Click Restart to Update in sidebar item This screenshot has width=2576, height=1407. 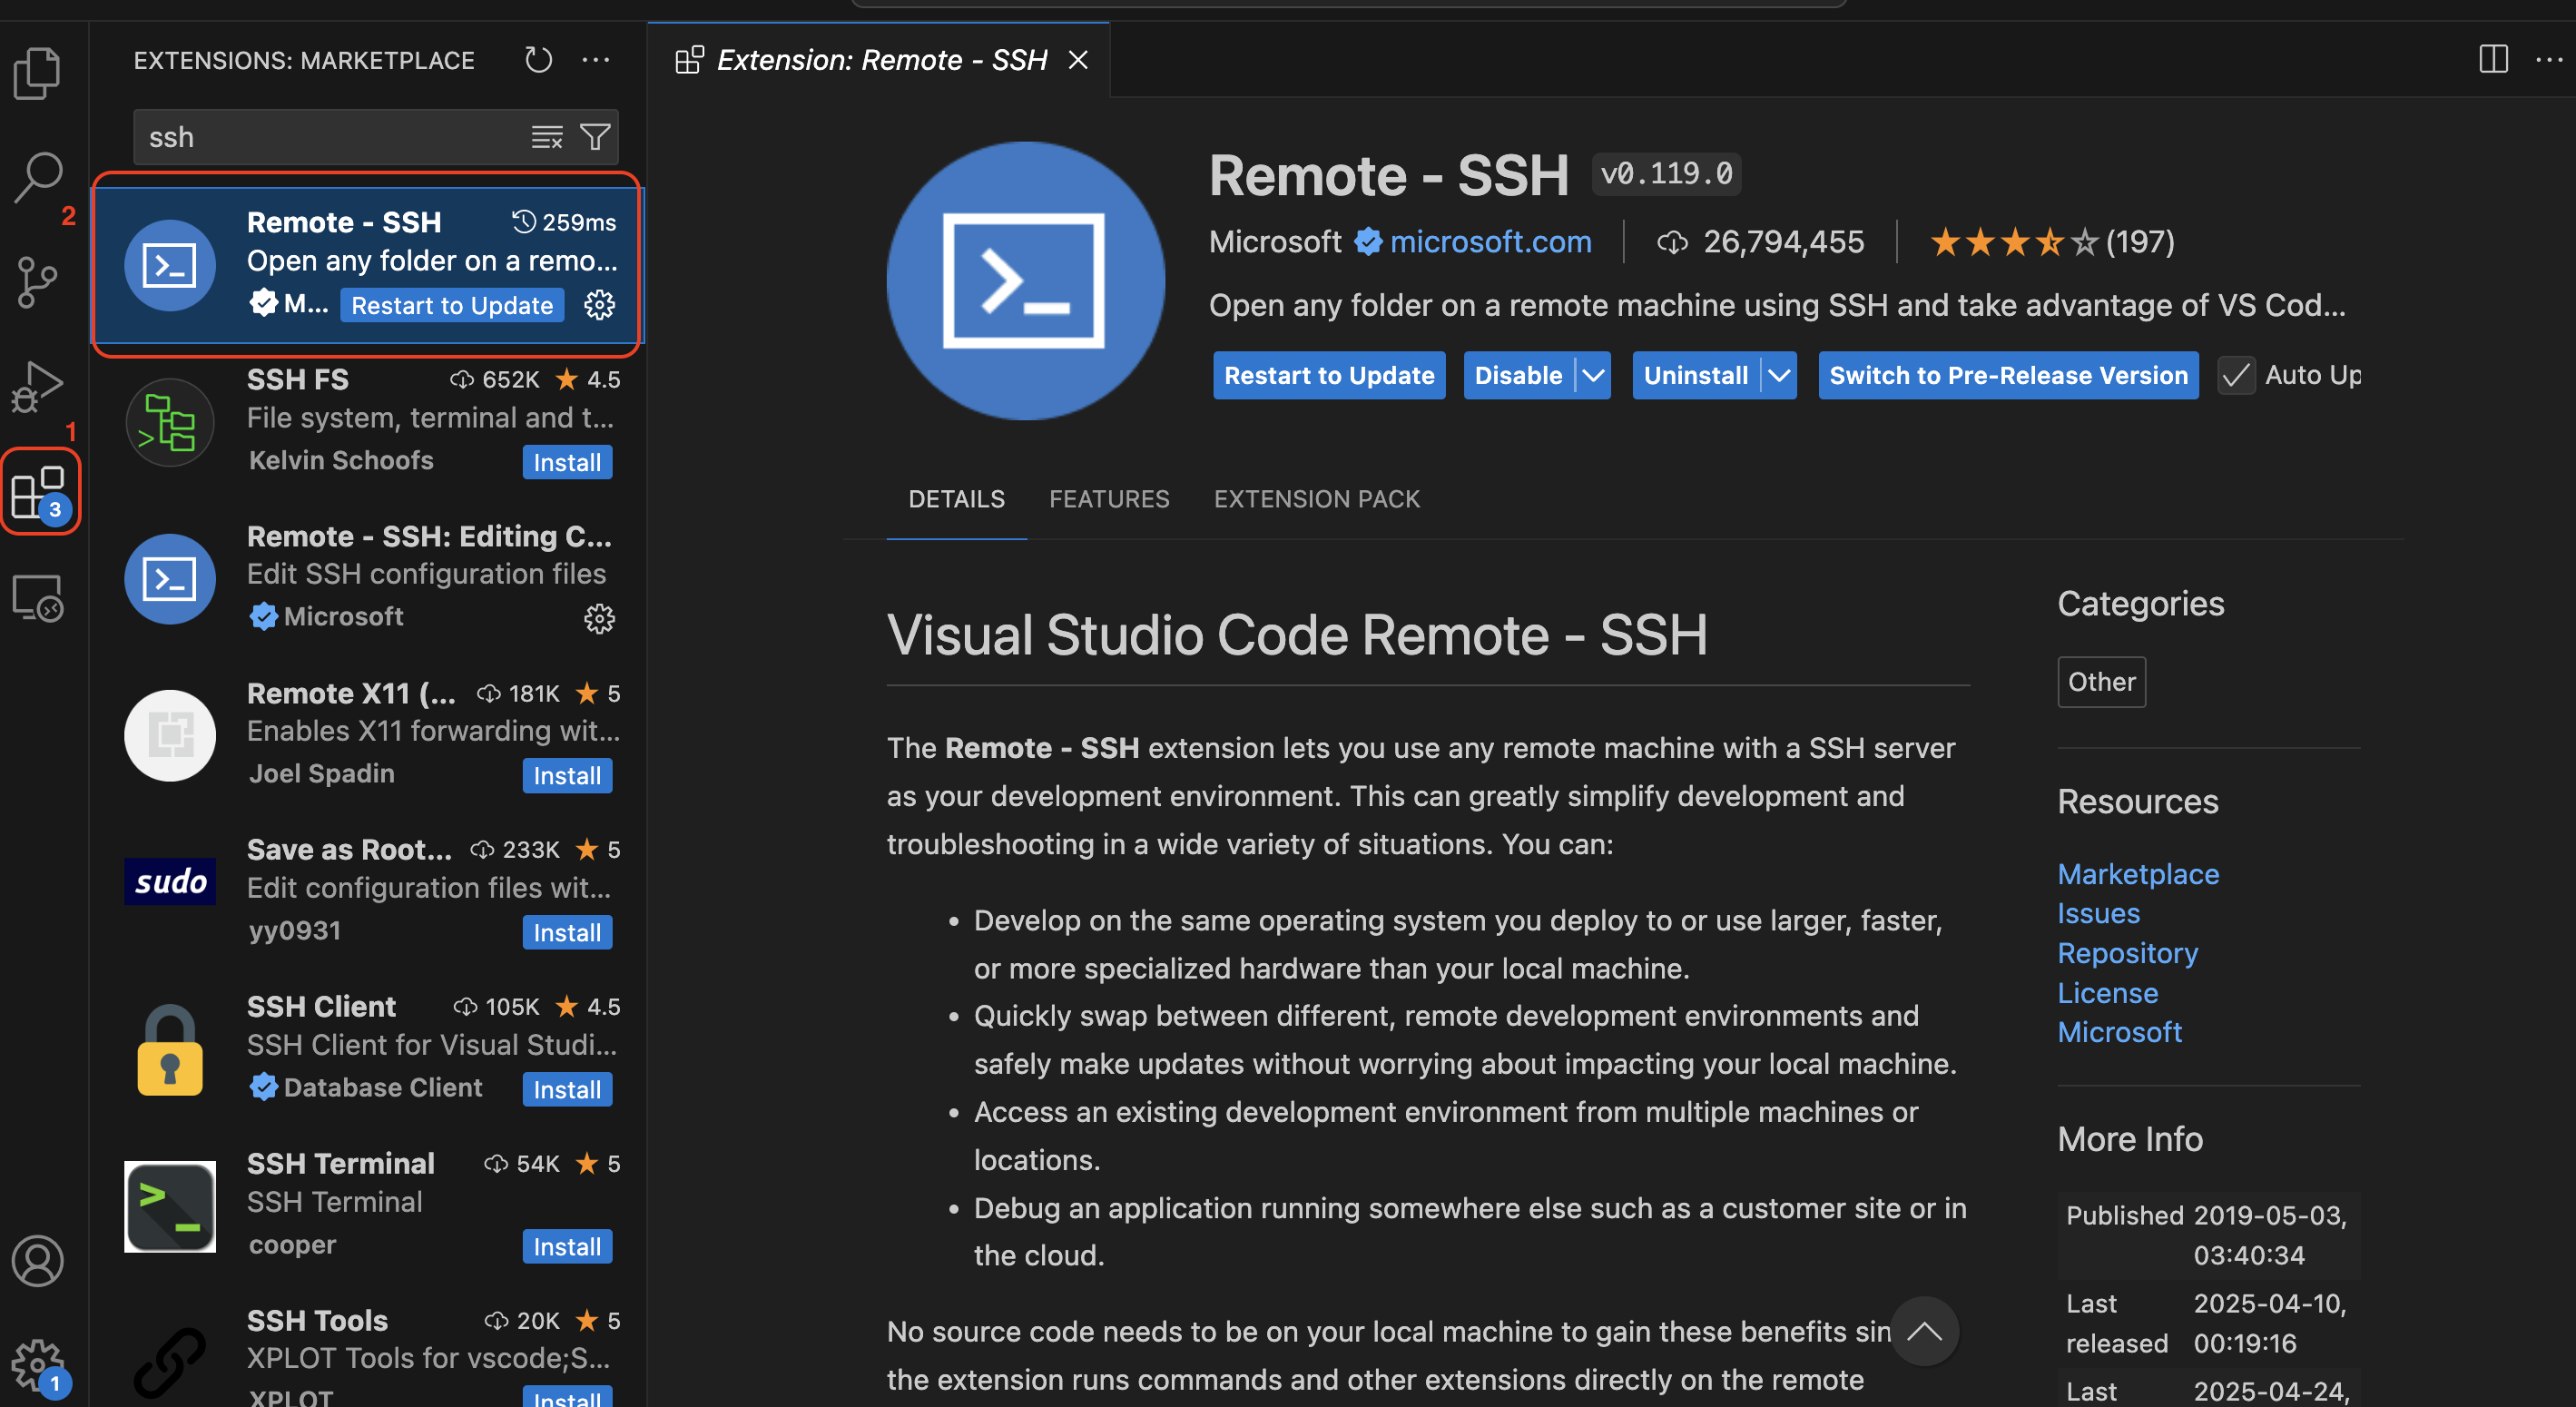[x=452, y=305]
